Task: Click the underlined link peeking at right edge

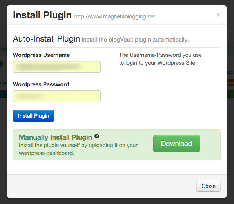Action: (x=230, y=72)
